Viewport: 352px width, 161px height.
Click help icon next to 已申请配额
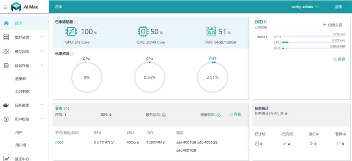tap(76, 22)
